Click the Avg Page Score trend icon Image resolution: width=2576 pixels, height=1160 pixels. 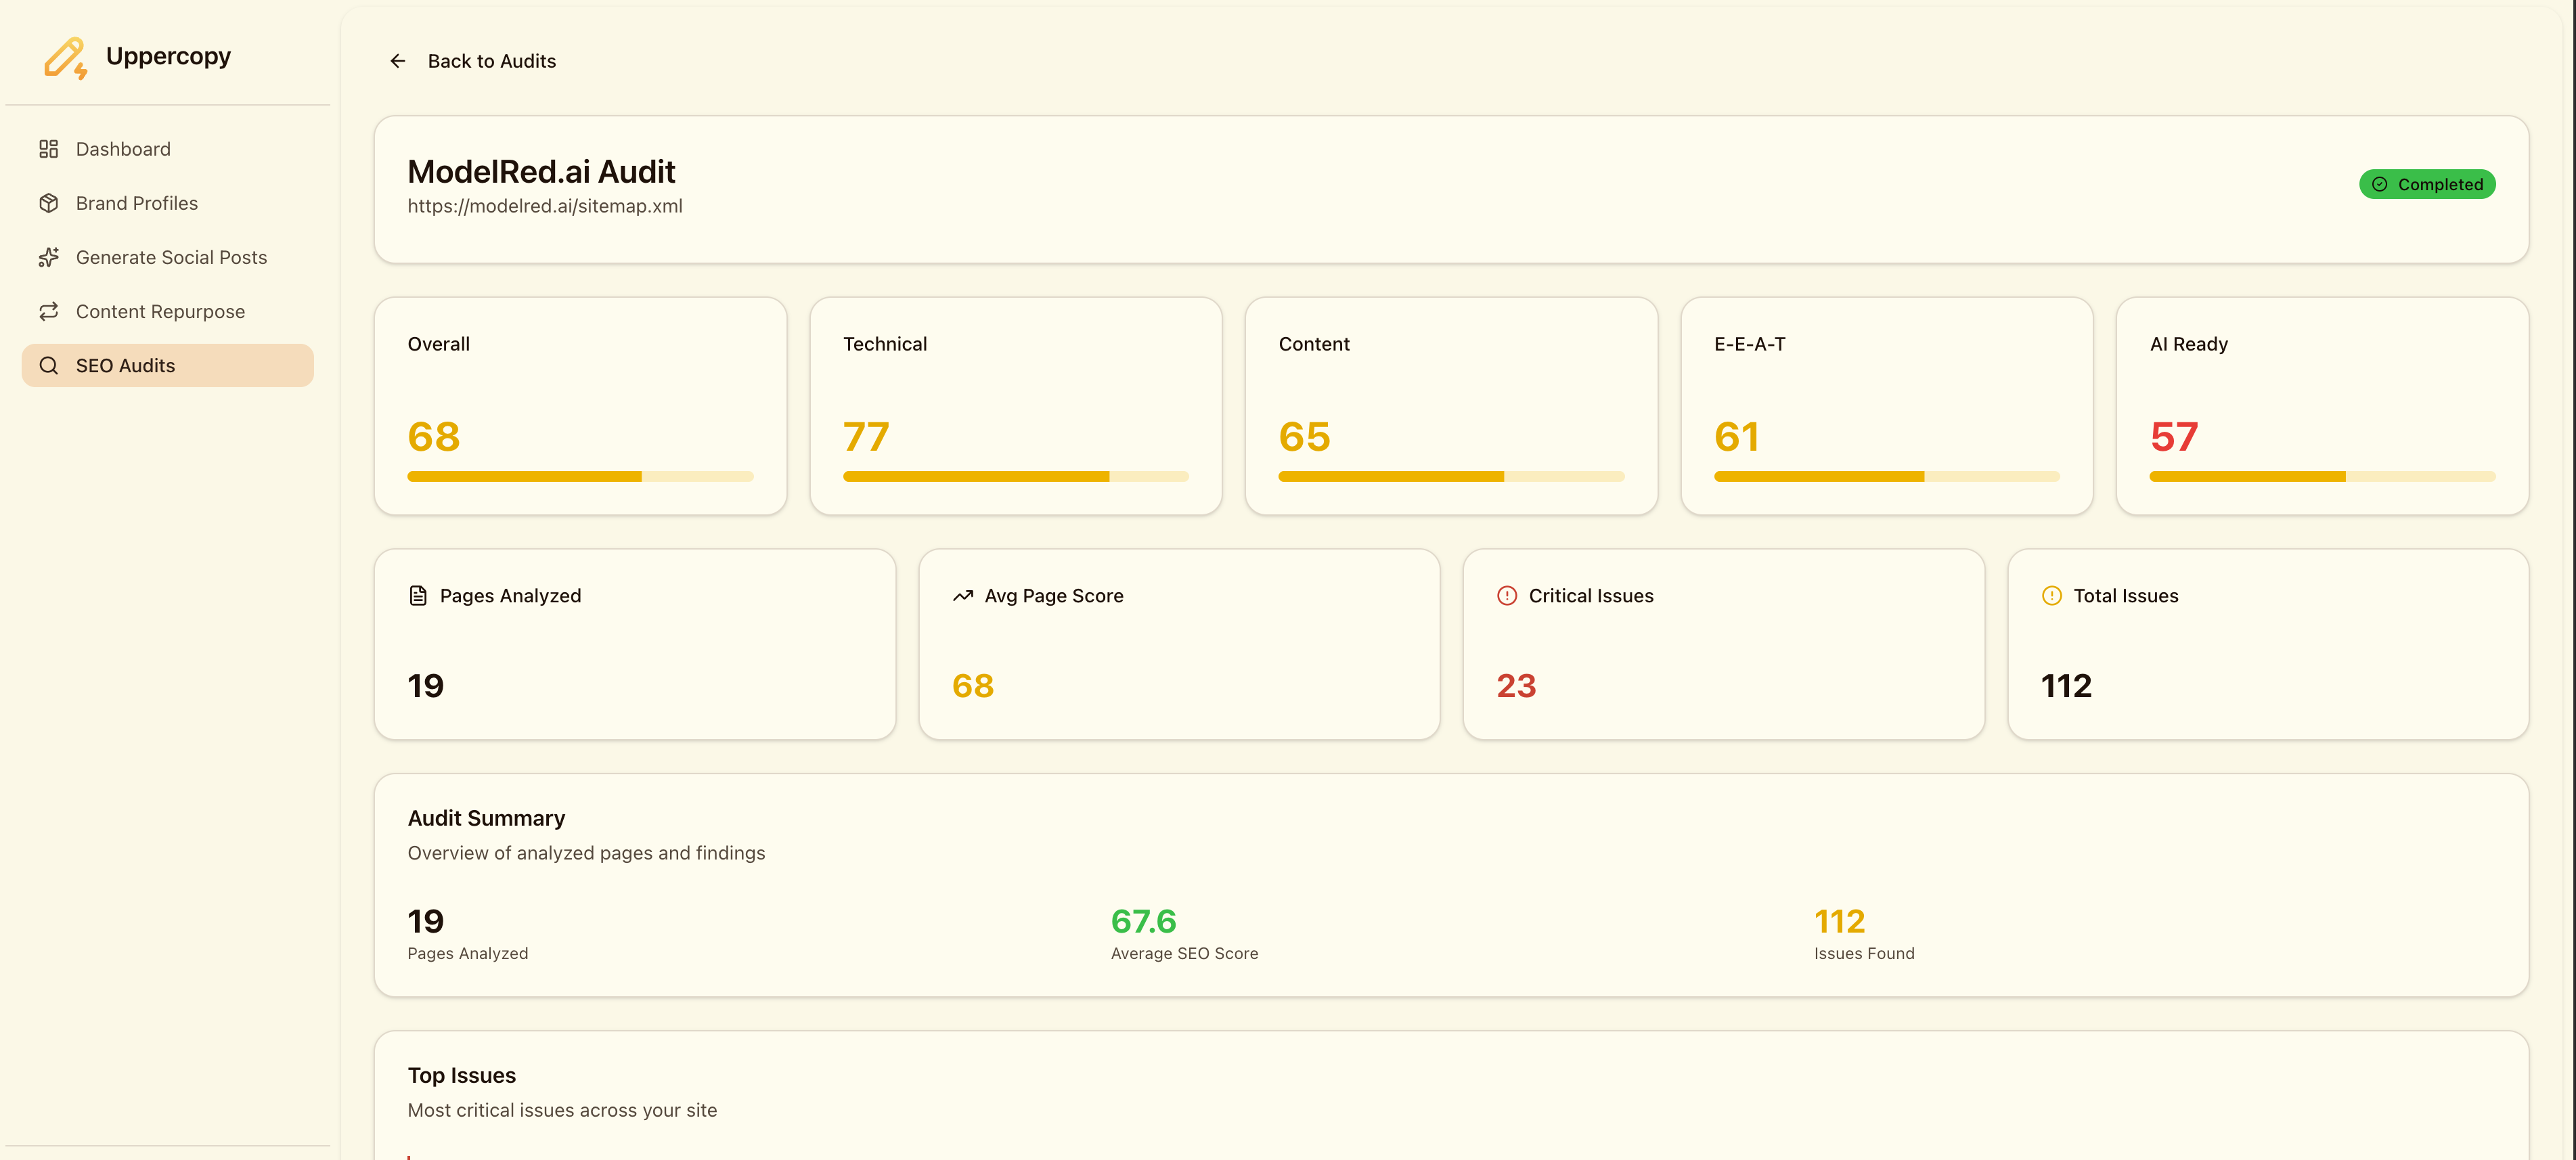pos(962,596)
